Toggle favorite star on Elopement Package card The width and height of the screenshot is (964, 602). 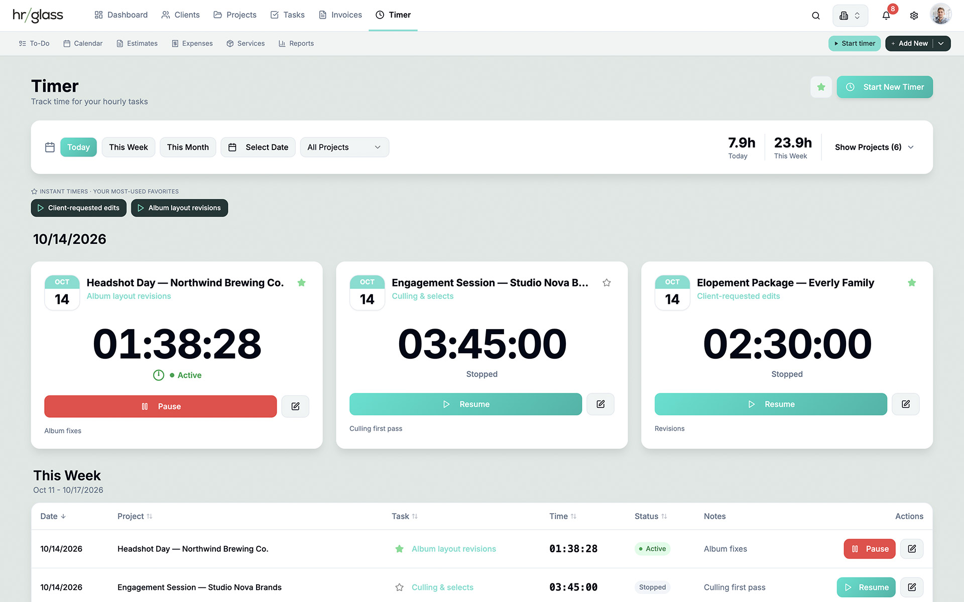(x=912, y=283)
